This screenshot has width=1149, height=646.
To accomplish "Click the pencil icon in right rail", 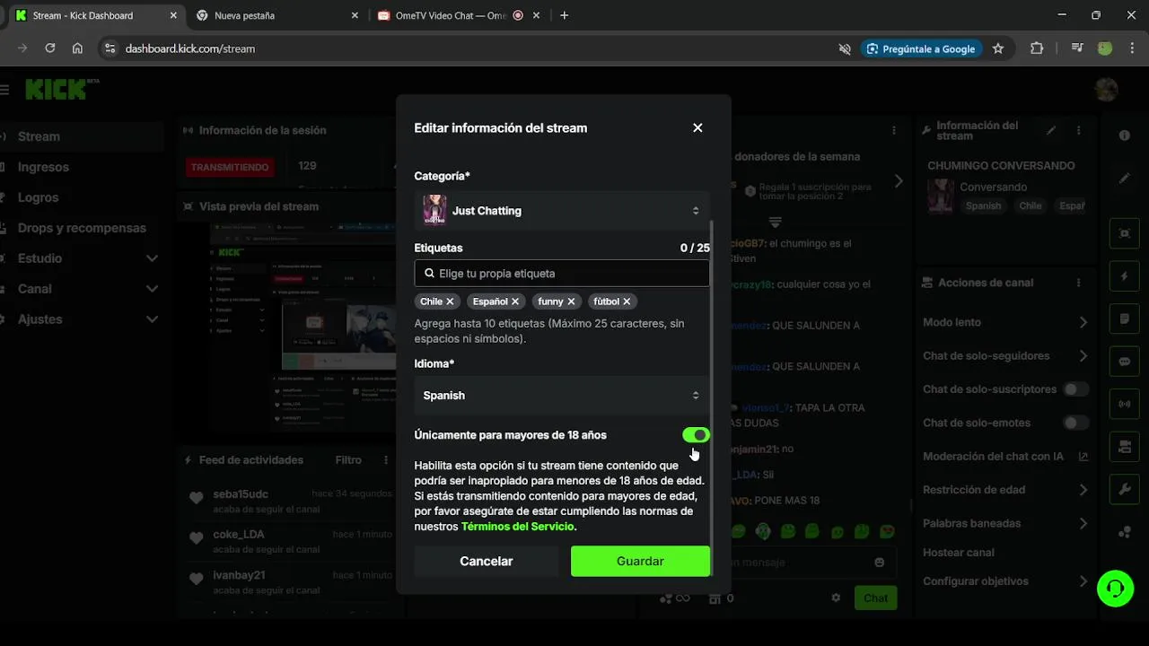I will click(1125, 179).
